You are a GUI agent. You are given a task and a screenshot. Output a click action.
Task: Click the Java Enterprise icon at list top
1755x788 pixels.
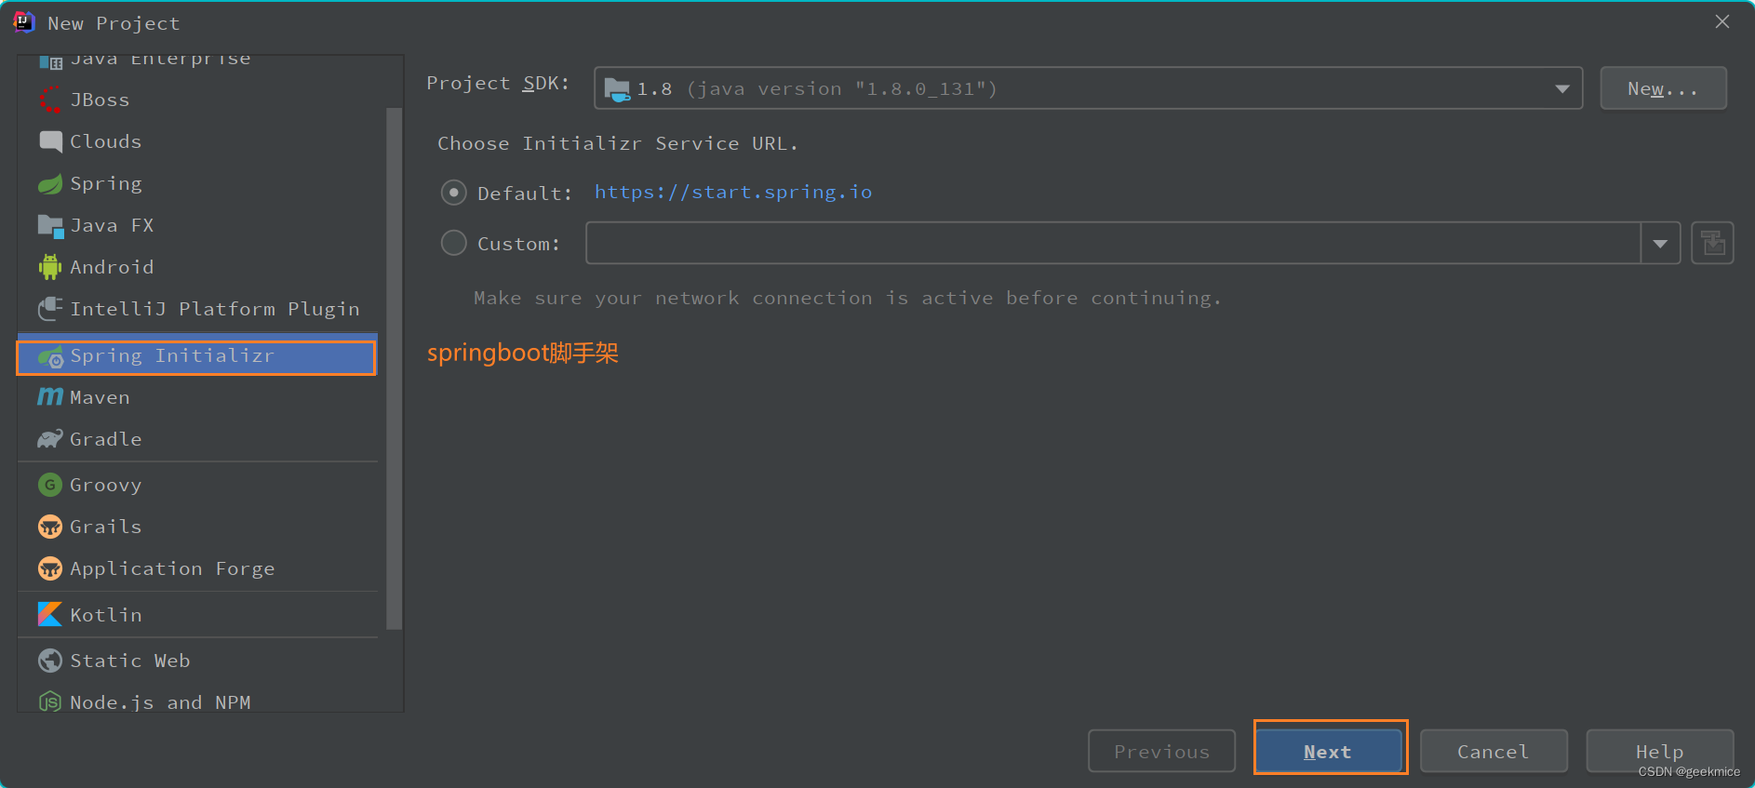(50, 61)
